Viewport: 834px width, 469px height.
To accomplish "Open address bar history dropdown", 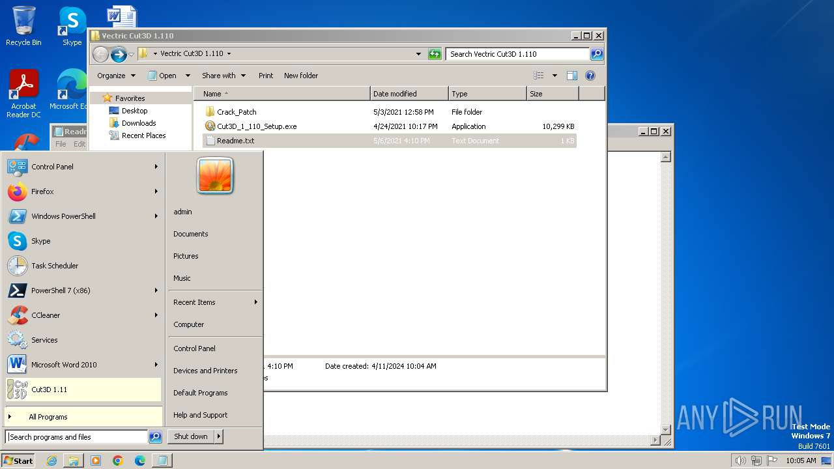I will (x=418, y=54).
